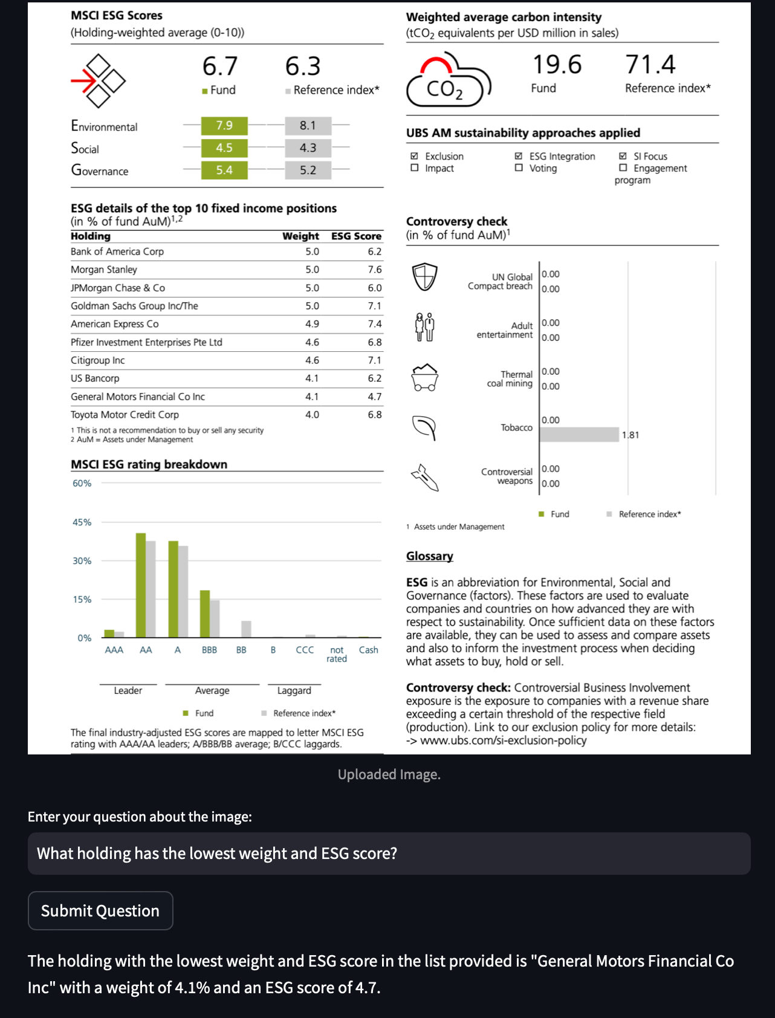Enable the Voting checkbox
This screenshot has height=1018, width=775.
click(x=519, y=168)
